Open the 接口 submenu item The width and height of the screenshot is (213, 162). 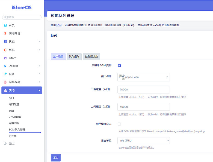click(11, 98)
